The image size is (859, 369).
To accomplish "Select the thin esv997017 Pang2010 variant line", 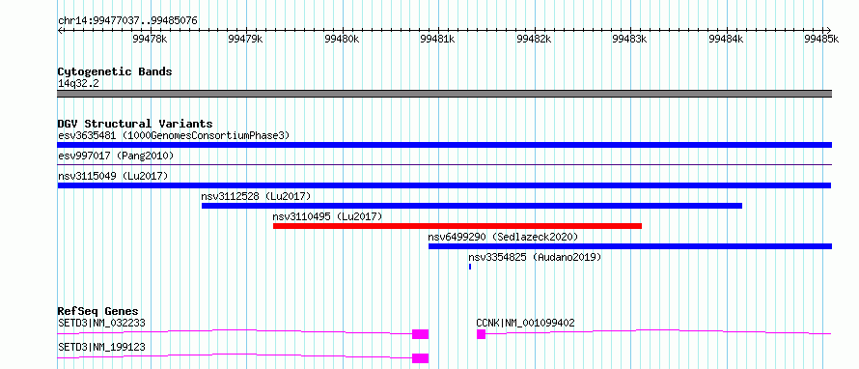I will pos(444,164).
